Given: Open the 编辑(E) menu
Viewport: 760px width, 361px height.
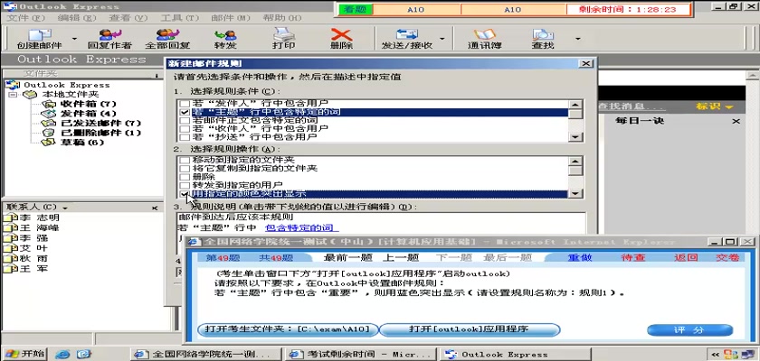Looking at the screenshot, I should pos(77,18).
